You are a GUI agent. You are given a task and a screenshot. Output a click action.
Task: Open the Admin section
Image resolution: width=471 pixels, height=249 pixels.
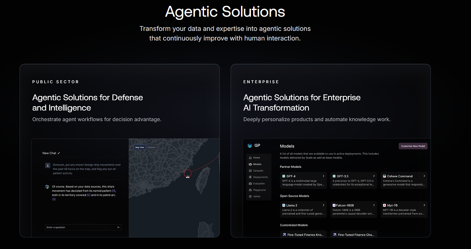click(x=255, y=196)
